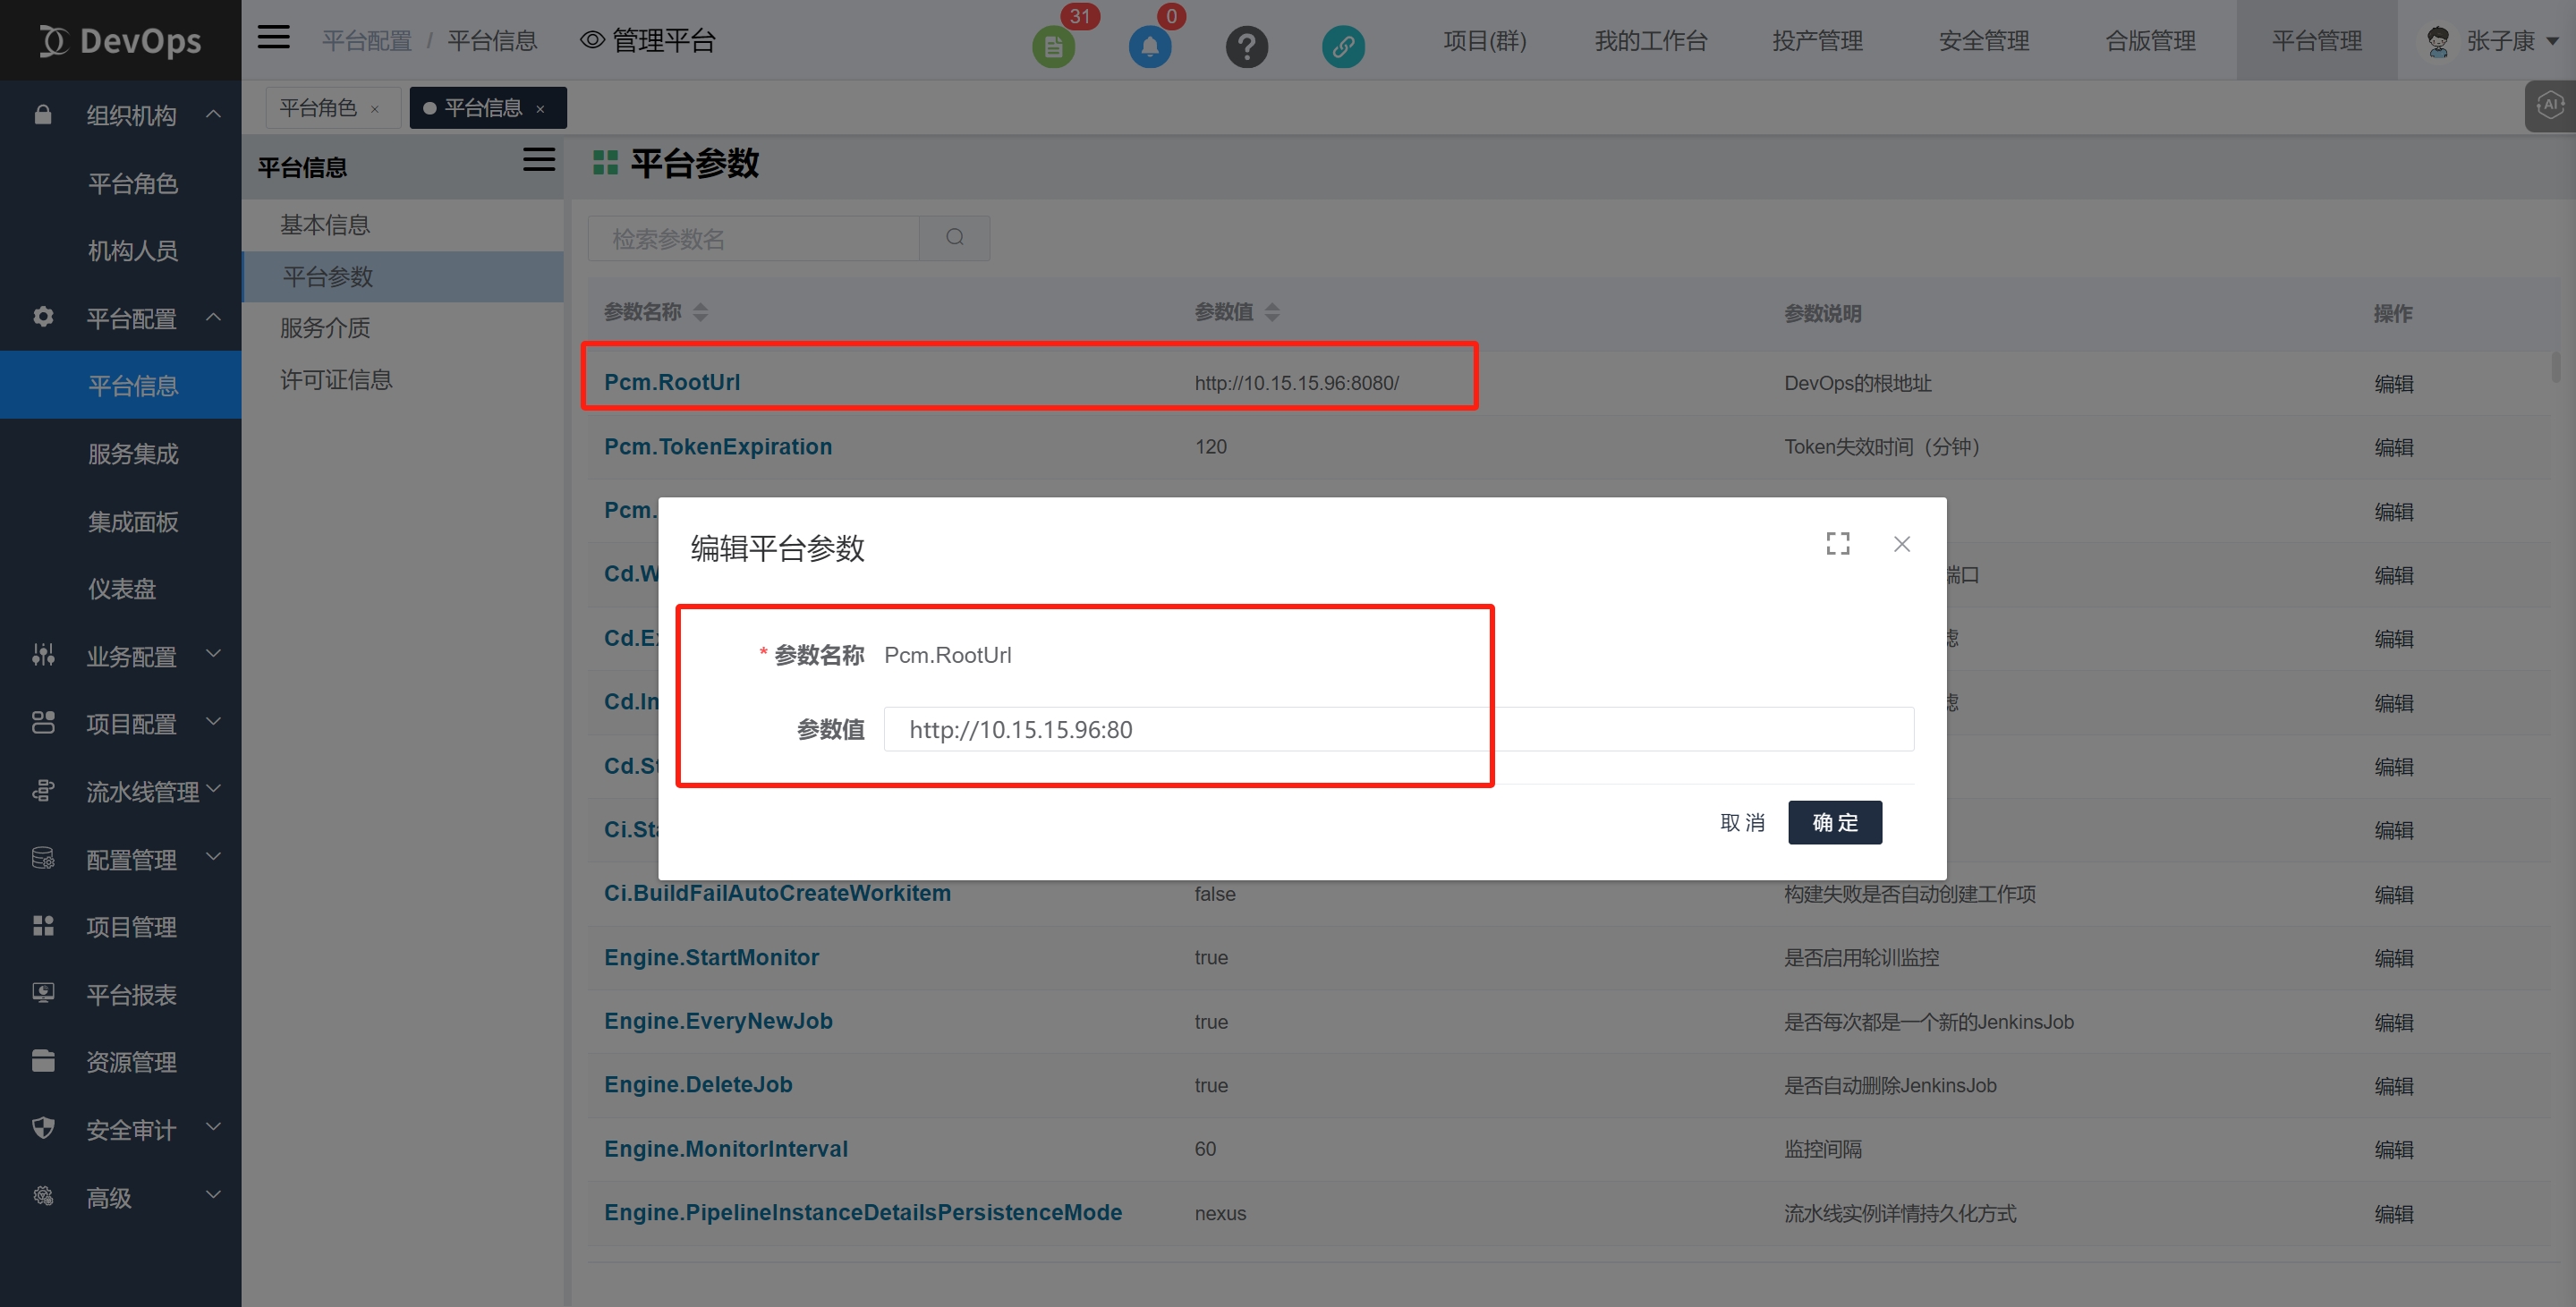The image size is (2576, 1307).
Task: Toggle the main sidebar hamburger menu
Action: click(273, 38)
